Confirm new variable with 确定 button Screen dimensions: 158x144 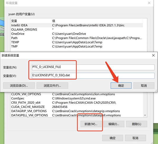(x=121, y=85)
